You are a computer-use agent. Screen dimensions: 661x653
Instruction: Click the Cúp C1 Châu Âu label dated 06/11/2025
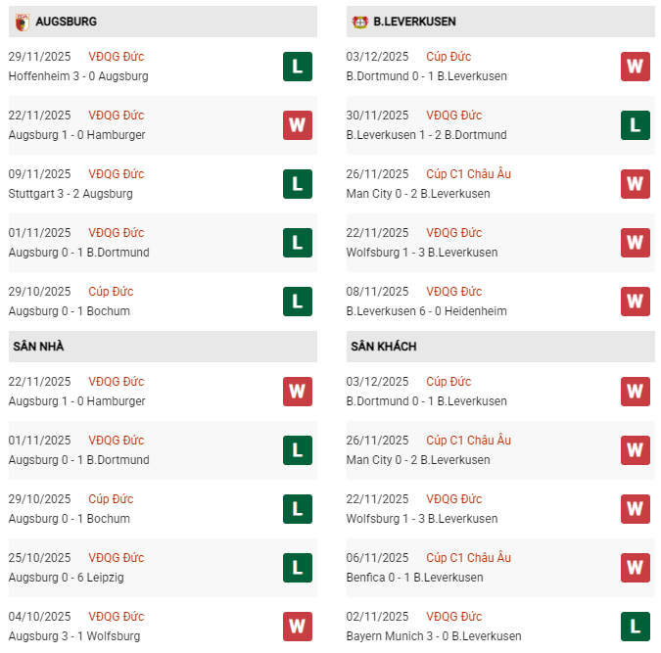468,558
